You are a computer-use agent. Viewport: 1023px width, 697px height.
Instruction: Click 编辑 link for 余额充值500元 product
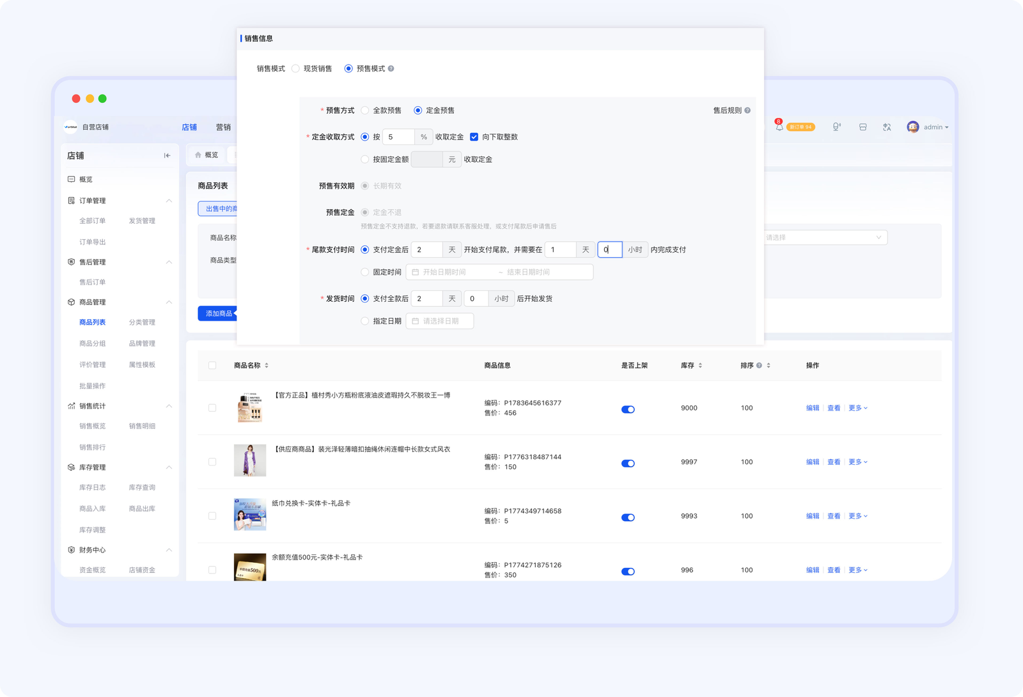click(813, 570)
